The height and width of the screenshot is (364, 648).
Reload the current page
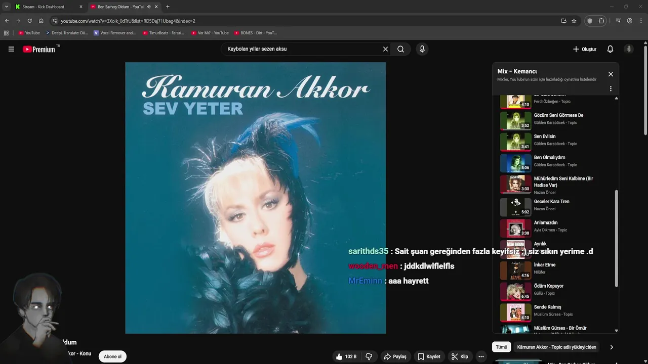29,21
